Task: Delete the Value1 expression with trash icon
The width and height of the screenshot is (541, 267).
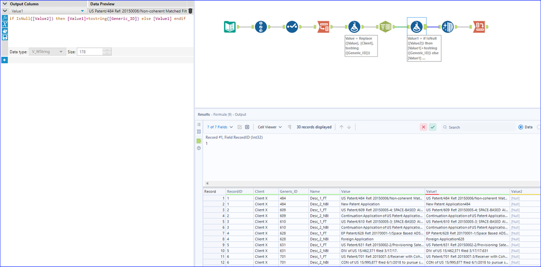Action: click(x=191, y=11)
